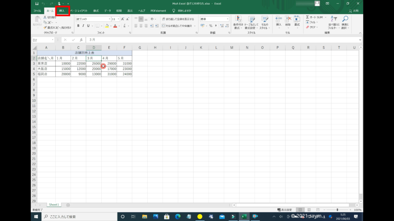Click the save icon in quick access toolbar
Viewport: 394px width, 221px height.
coord(37,3)
